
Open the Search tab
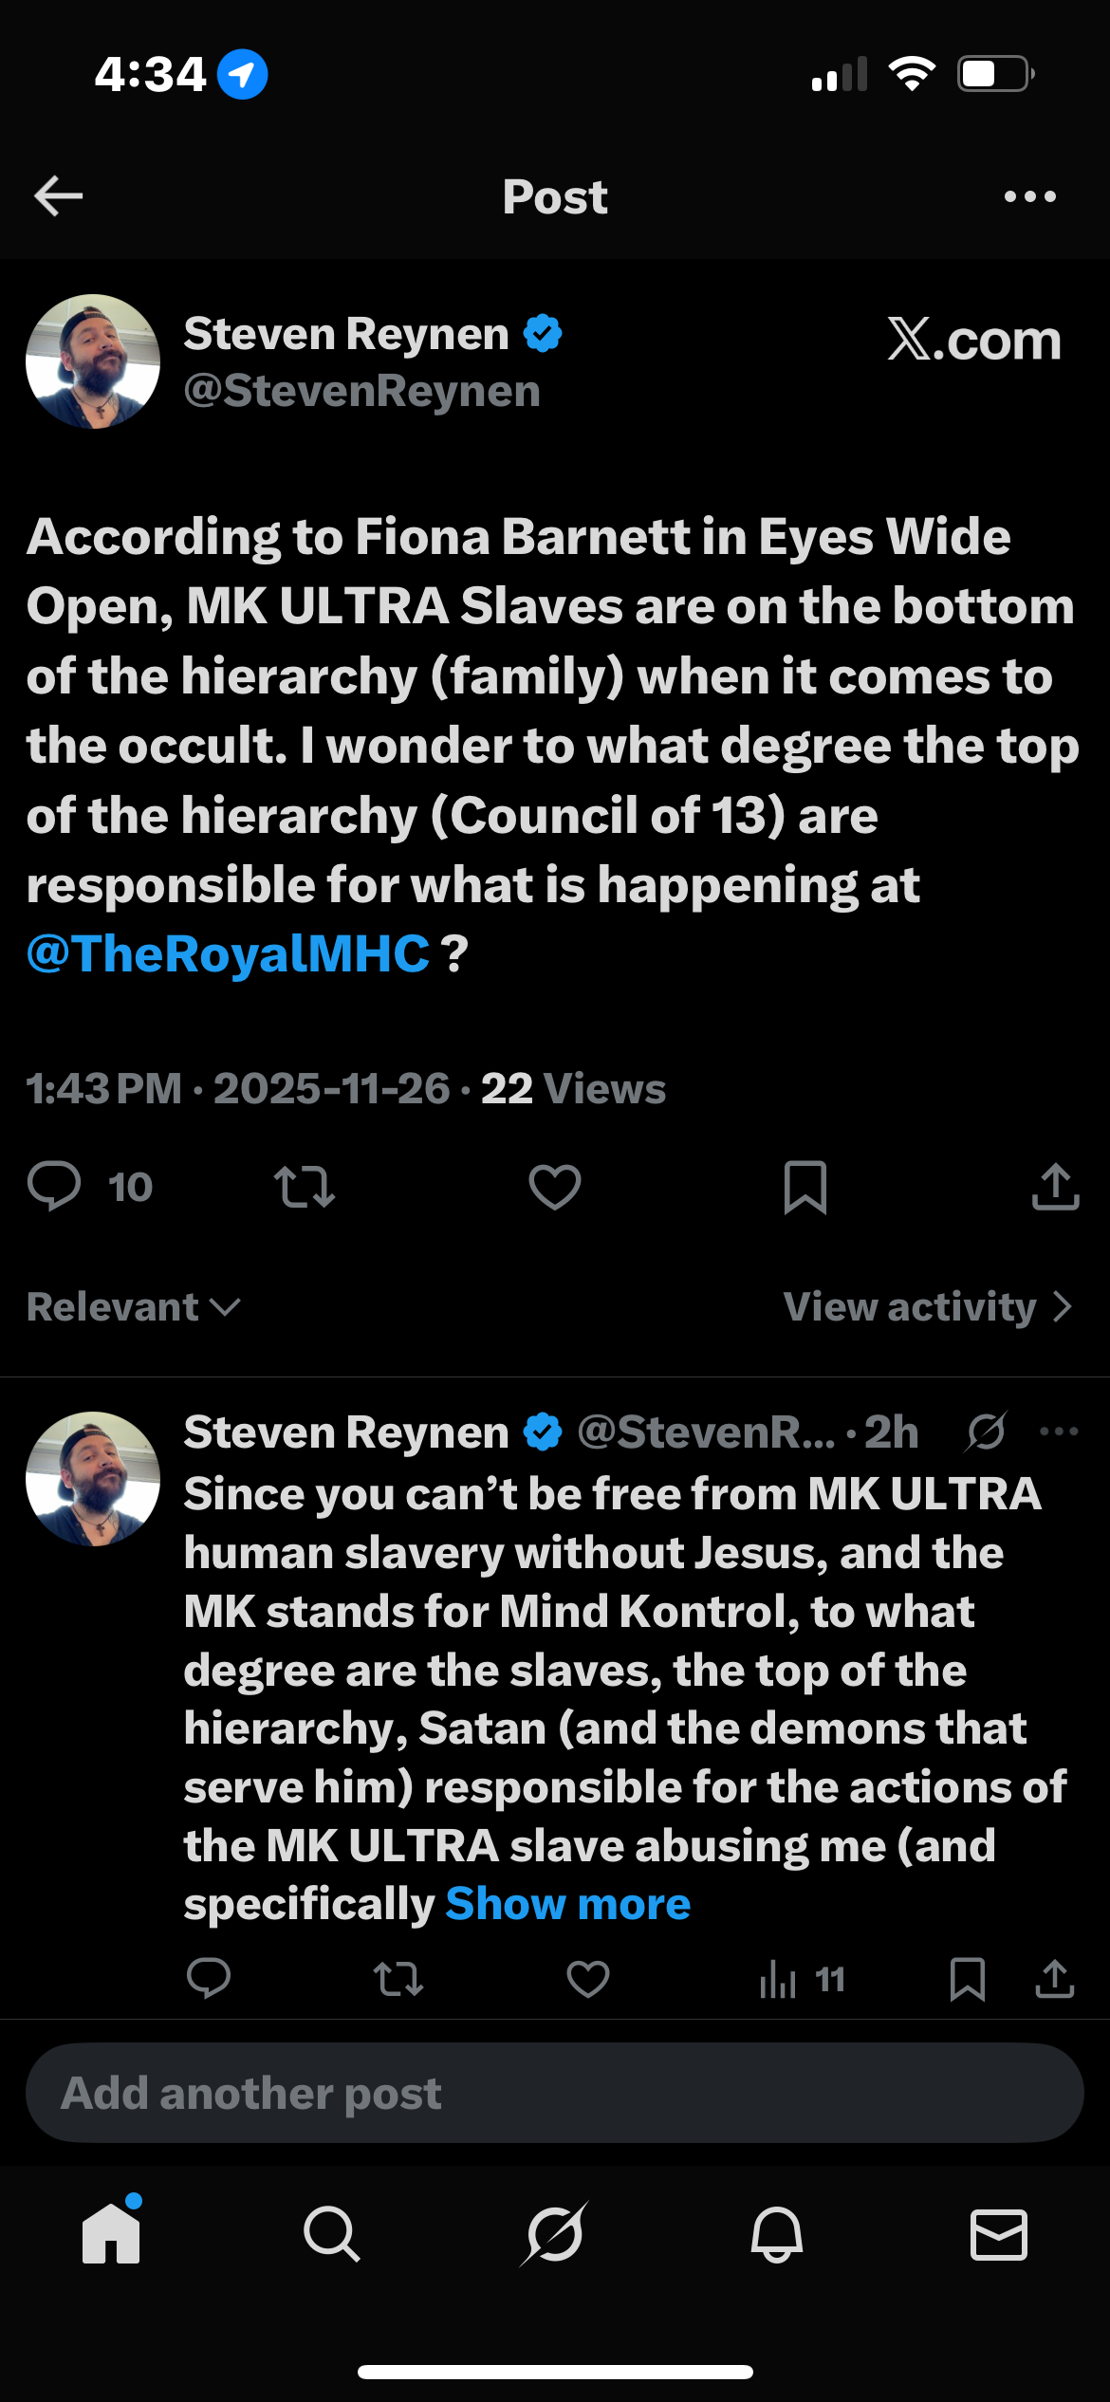[331, 2233]
